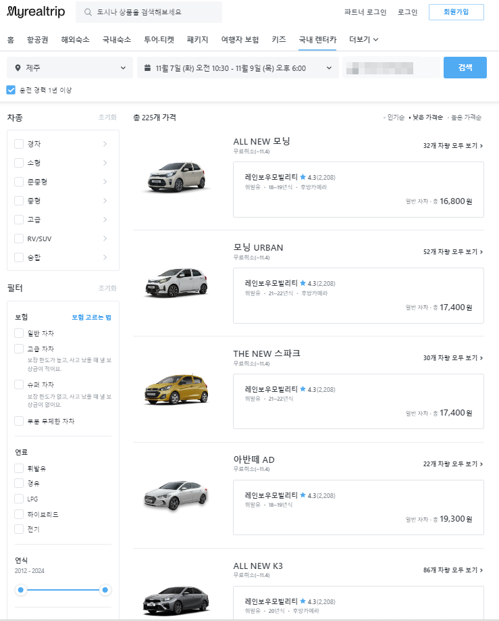
Task: Open the 키즈 tab
Action: (279, 40)
